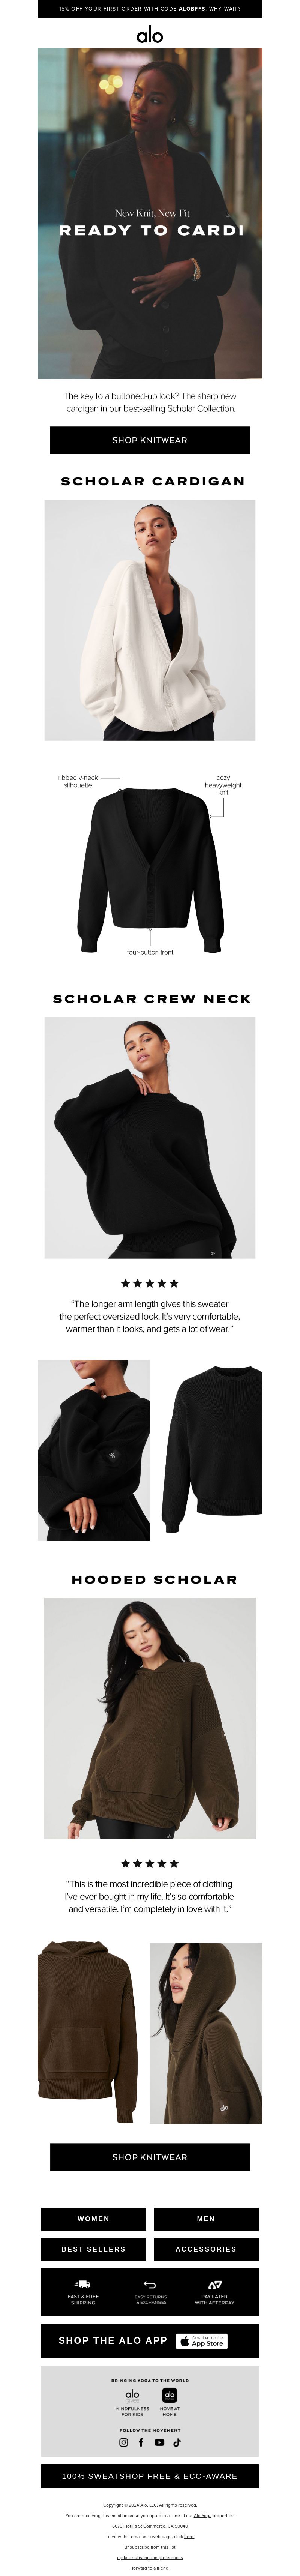Open the TikTok icon link
The width and height of the screenshot is (300, 2576).
[177, 2442]
